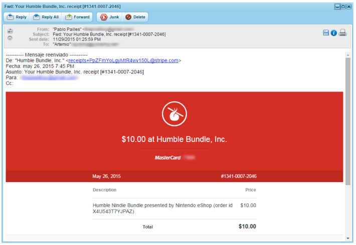Click the Total label
The height and width of the screenshot is (245, 356).
point(148,226)
